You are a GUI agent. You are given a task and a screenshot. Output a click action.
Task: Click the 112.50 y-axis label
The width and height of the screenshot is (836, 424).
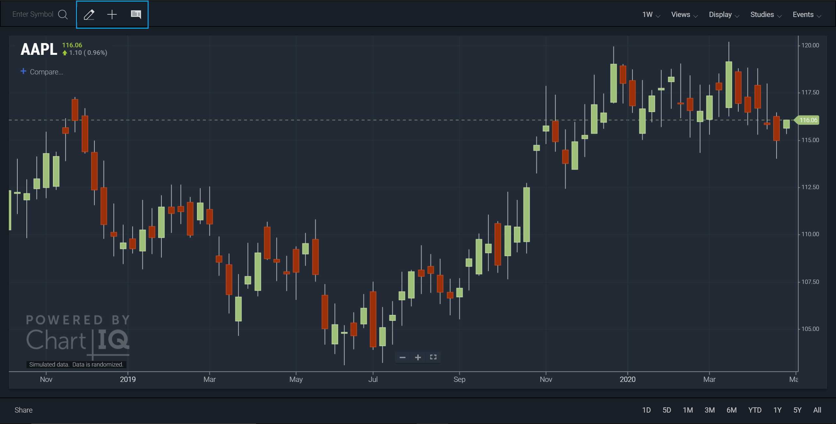[x=810, y=187]
